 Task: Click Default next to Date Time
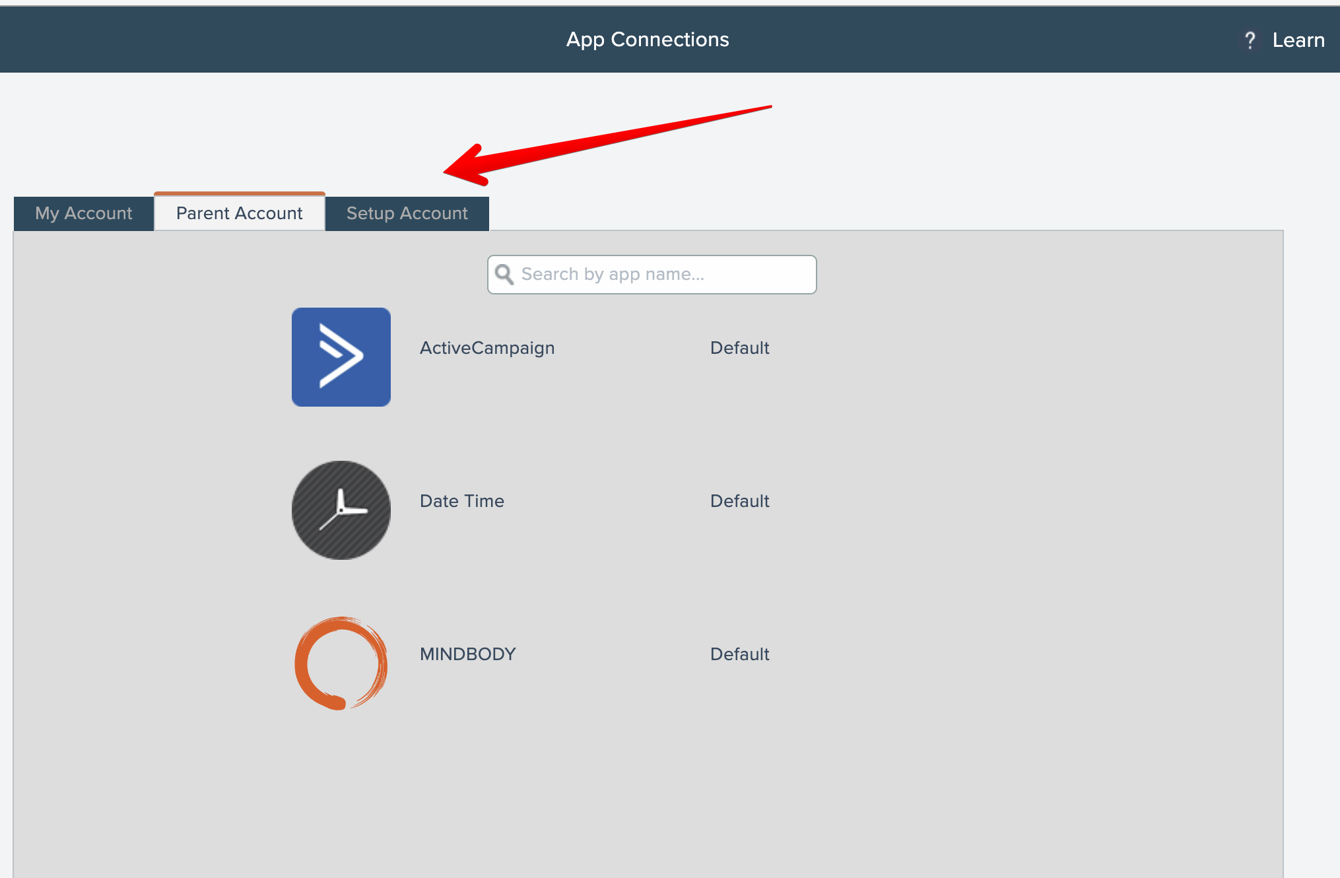tap(739, 501)
